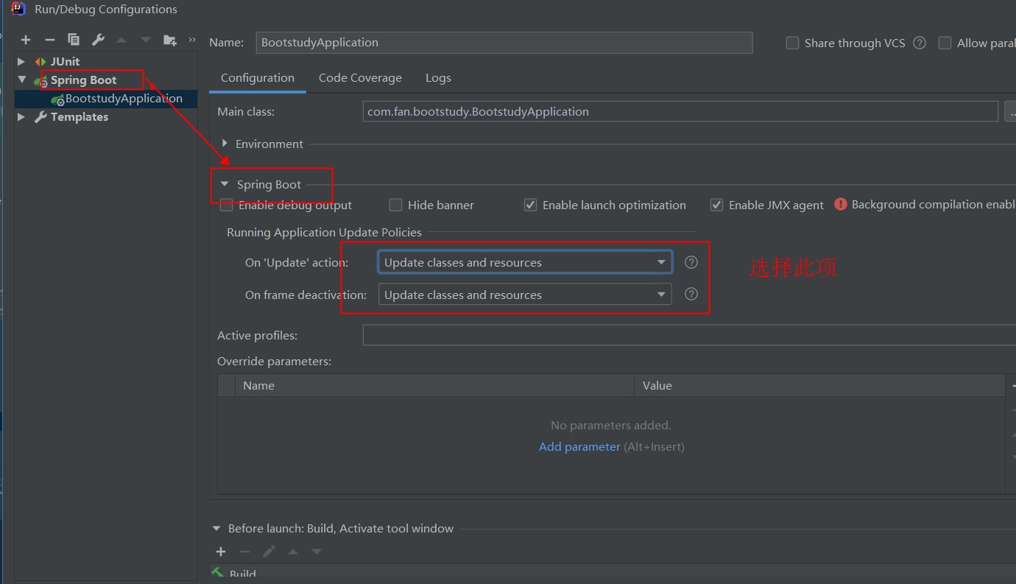Move configuration up arrow in tree toolbar
This screenshot has width=1016, height=584.
(121, 40)
